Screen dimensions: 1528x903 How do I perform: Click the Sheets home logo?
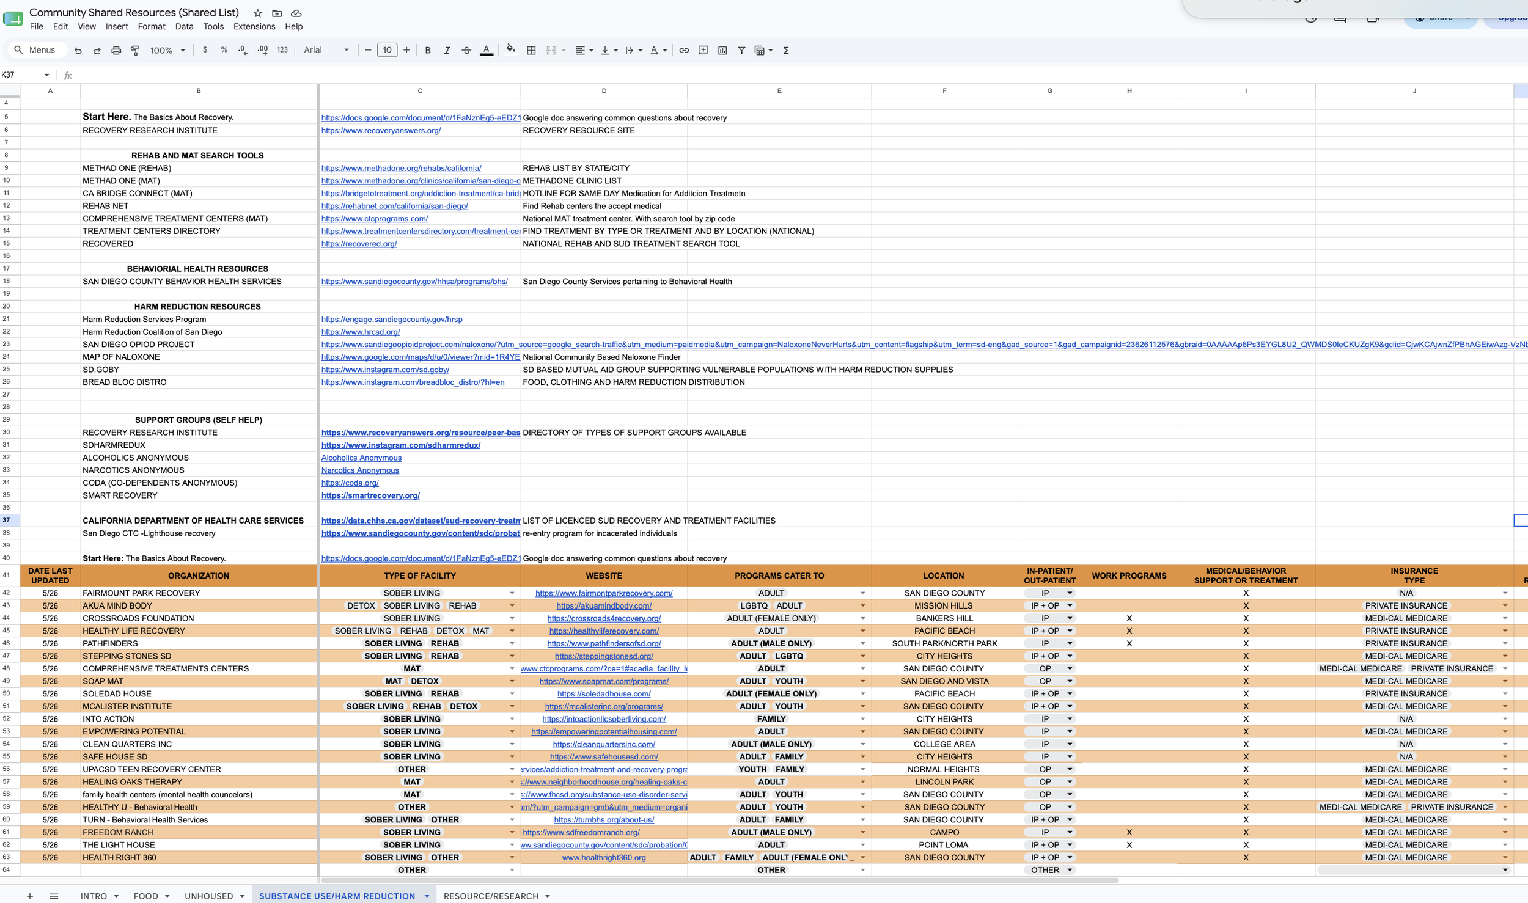pyautogui.click(x=13, y=19)
